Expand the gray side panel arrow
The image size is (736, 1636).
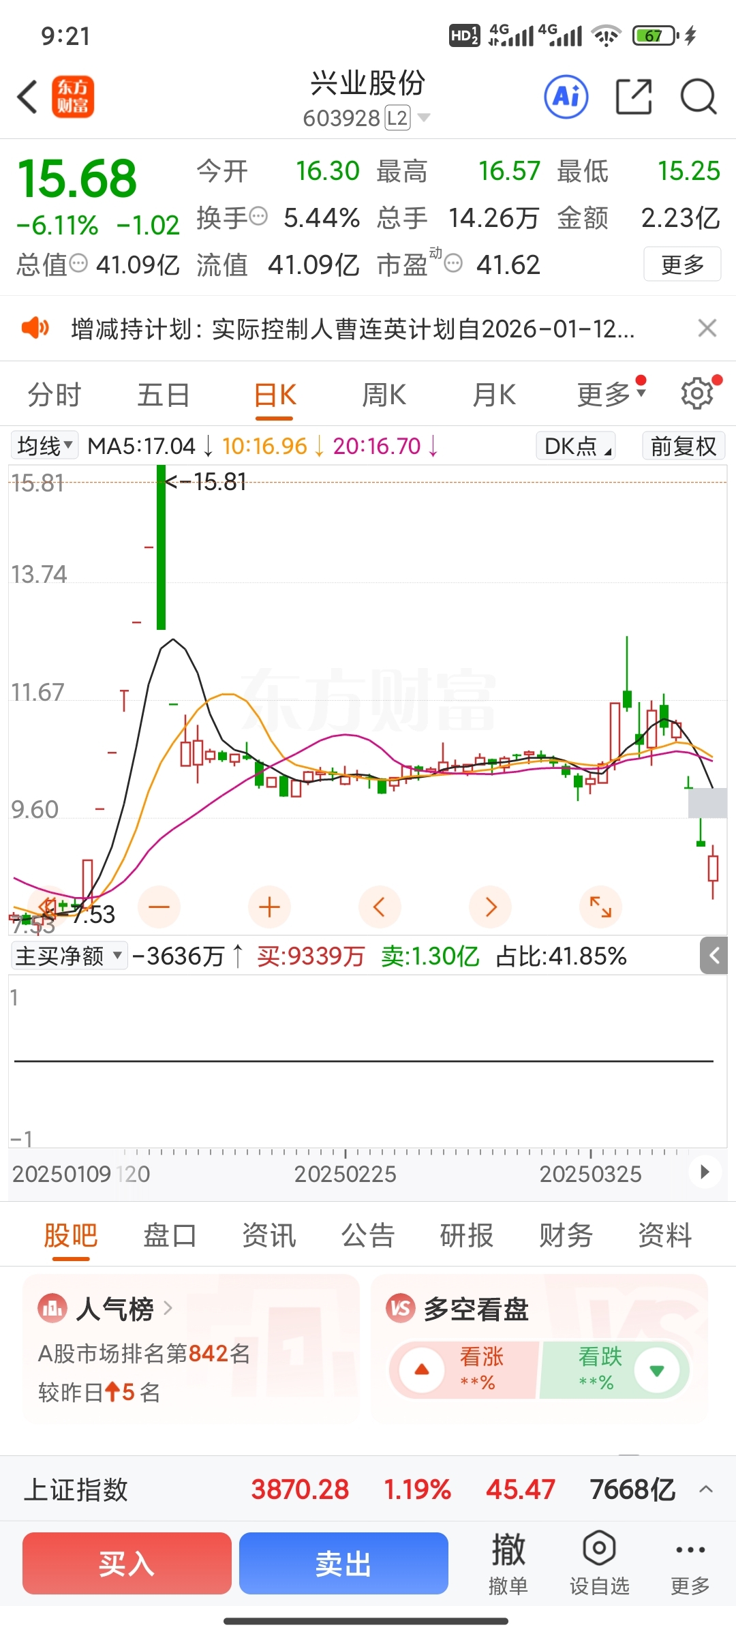(714, 955)
